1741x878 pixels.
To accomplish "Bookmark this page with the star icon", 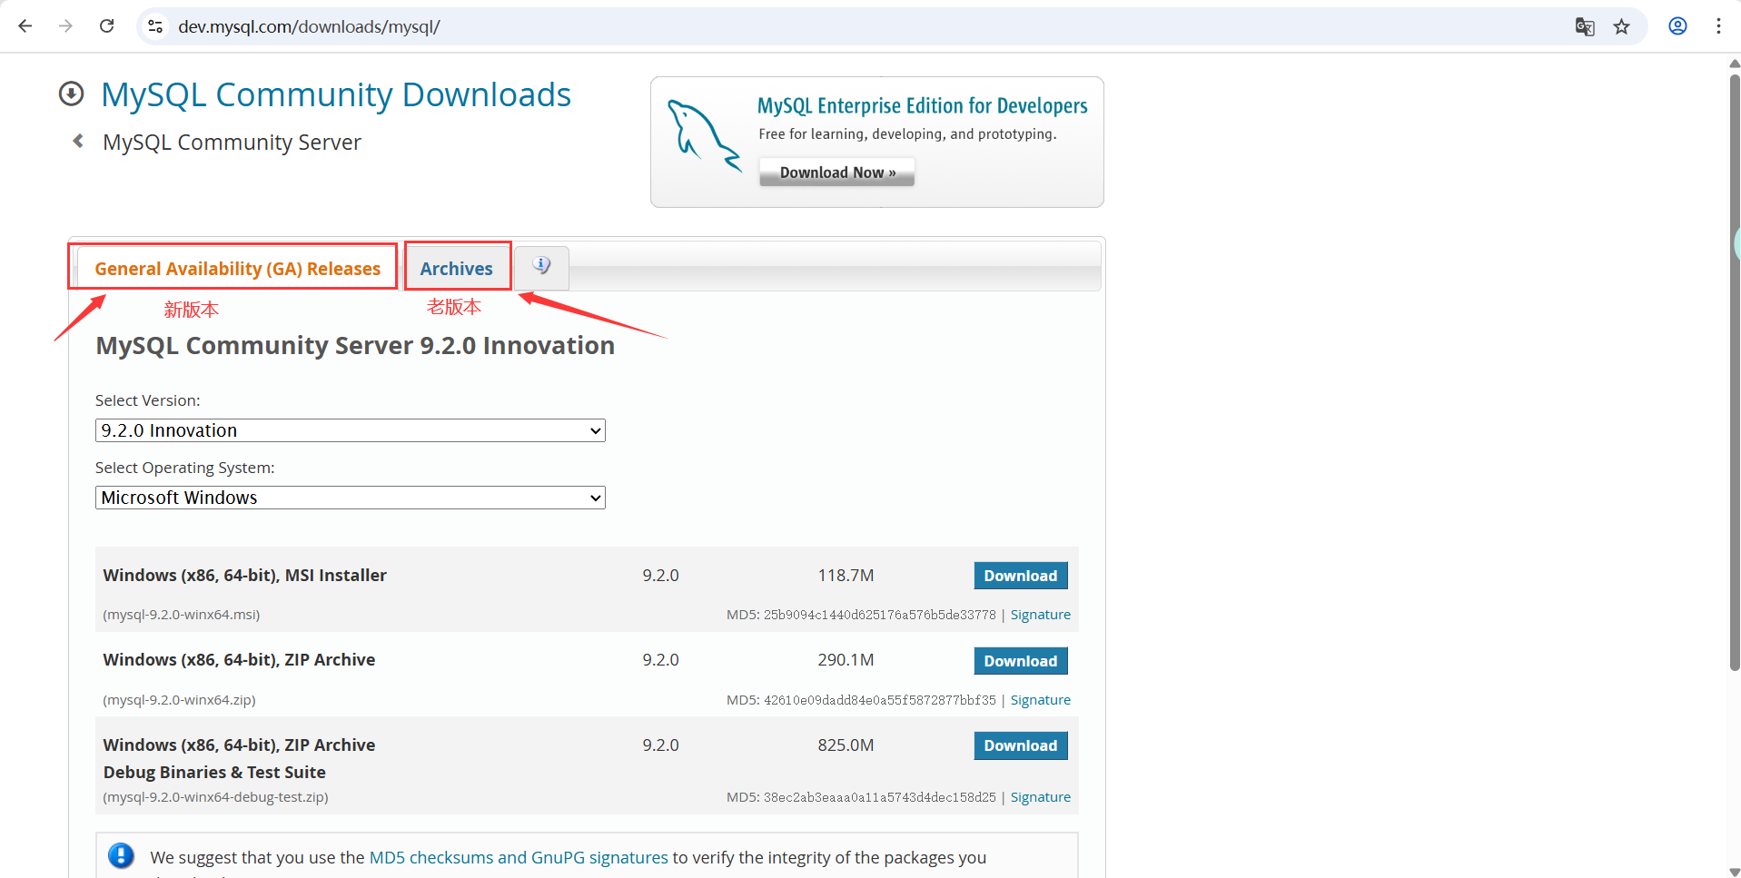I will pyautogui.click(x=1622, y=26).
